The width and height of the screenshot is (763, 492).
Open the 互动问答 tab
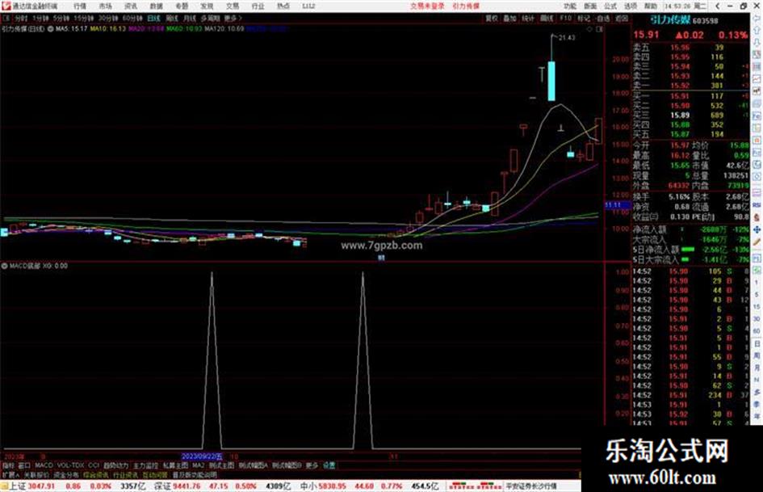pos(155,474)
